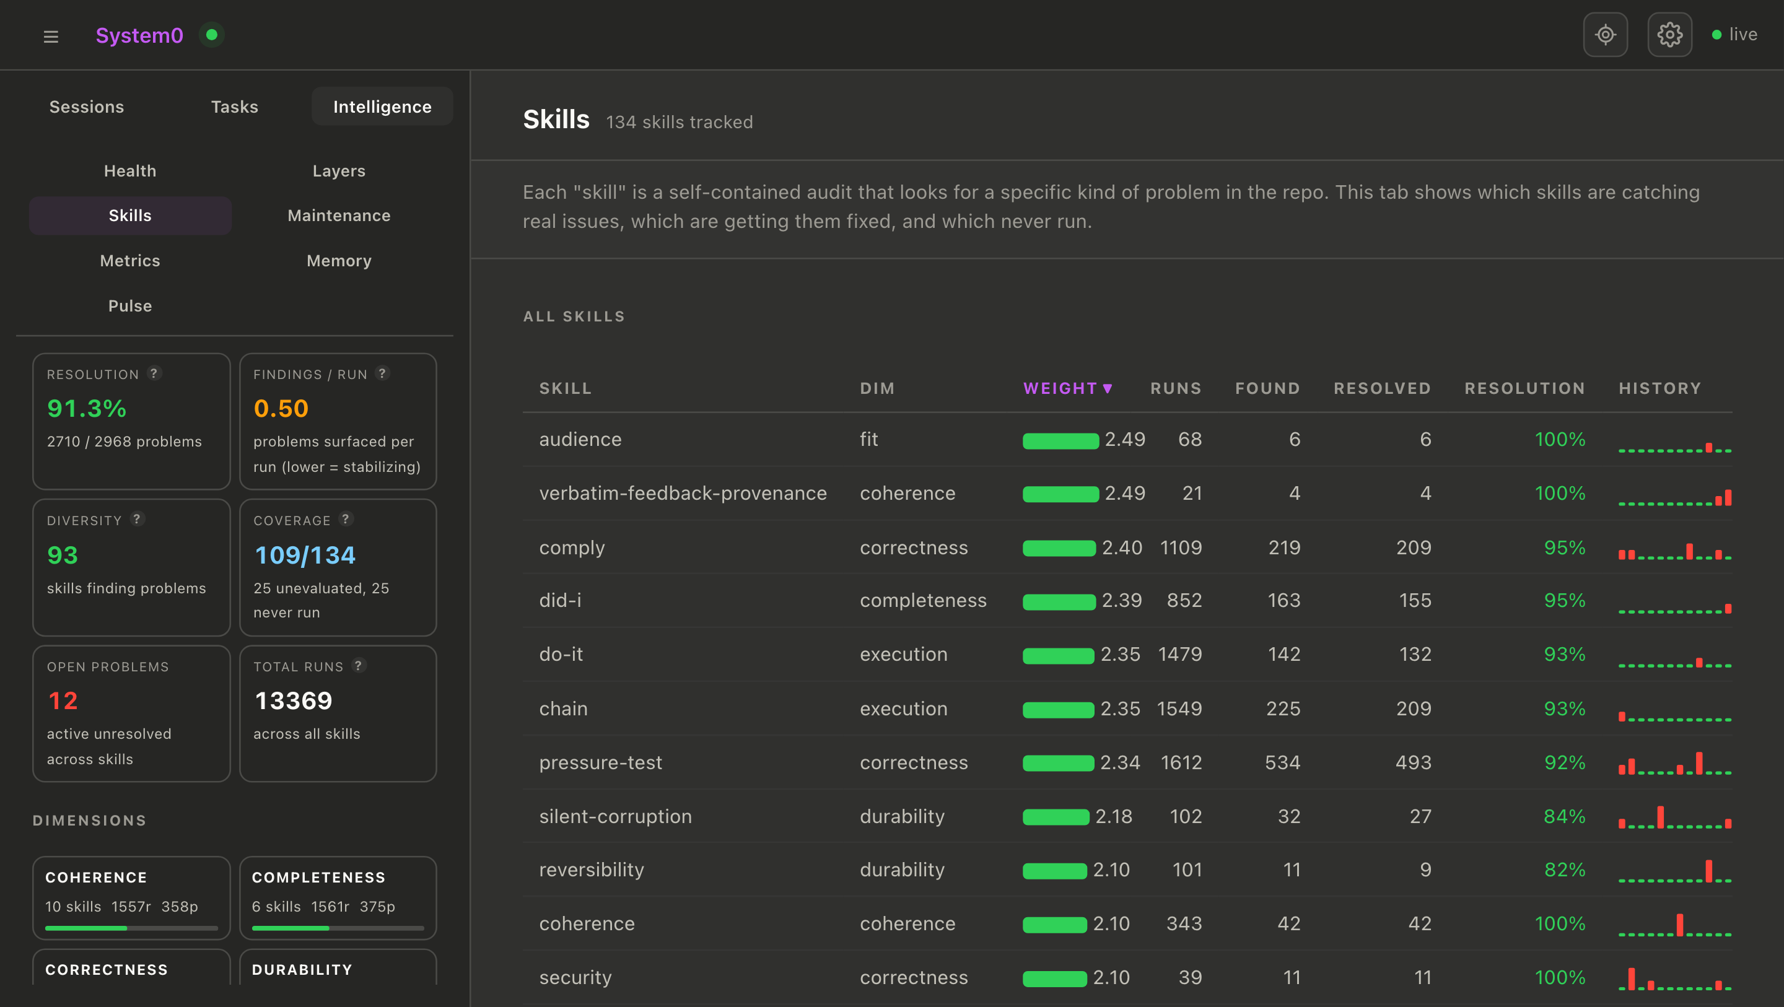Select the did-i skill name
The image size is (1784, 1007).
(560, 601)
